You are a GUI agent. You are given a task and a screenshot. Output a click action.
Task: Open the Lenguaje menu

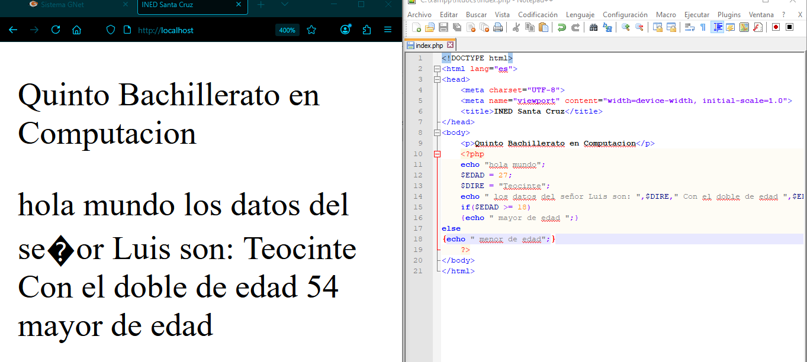[x=580, y=15]
